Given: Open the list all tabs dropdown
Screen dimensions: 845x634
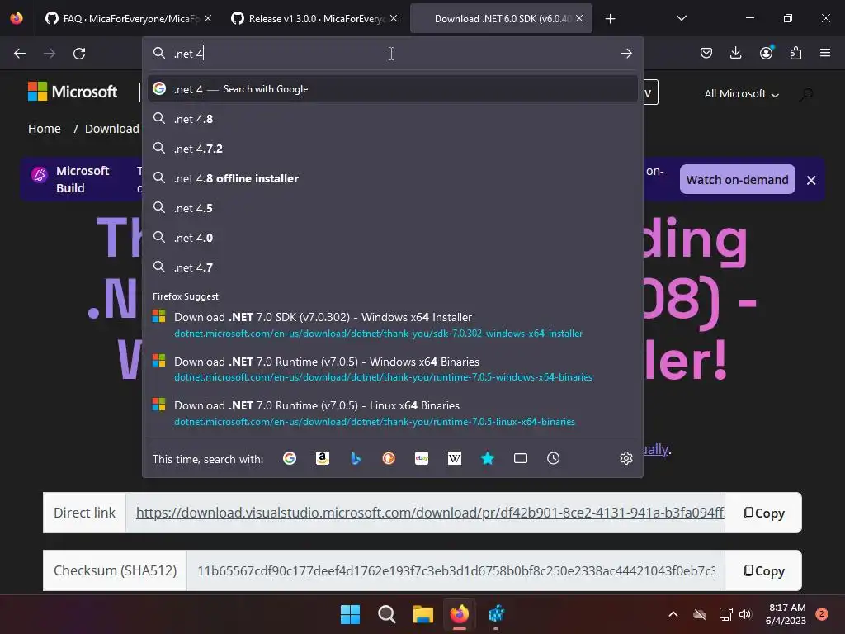Looking at the screenshot, I should point(681,18).
